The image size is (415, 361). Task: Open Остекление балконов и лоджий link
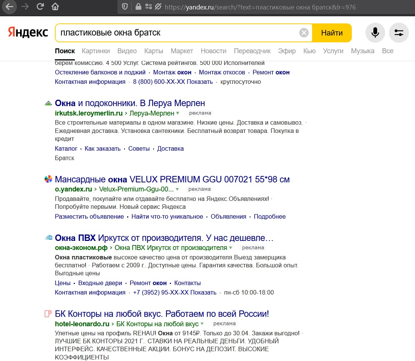(x=100, y=73)
